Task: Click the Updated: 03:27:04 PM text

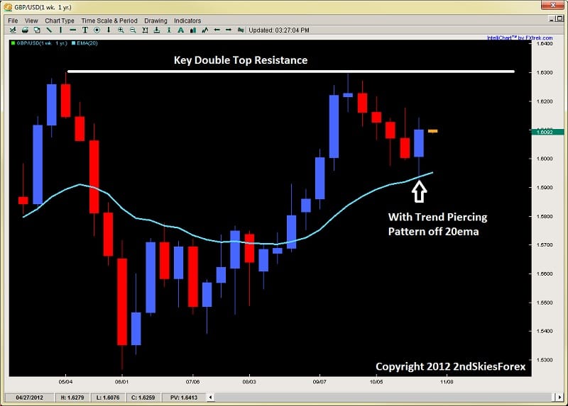Action: coord(279,30)
